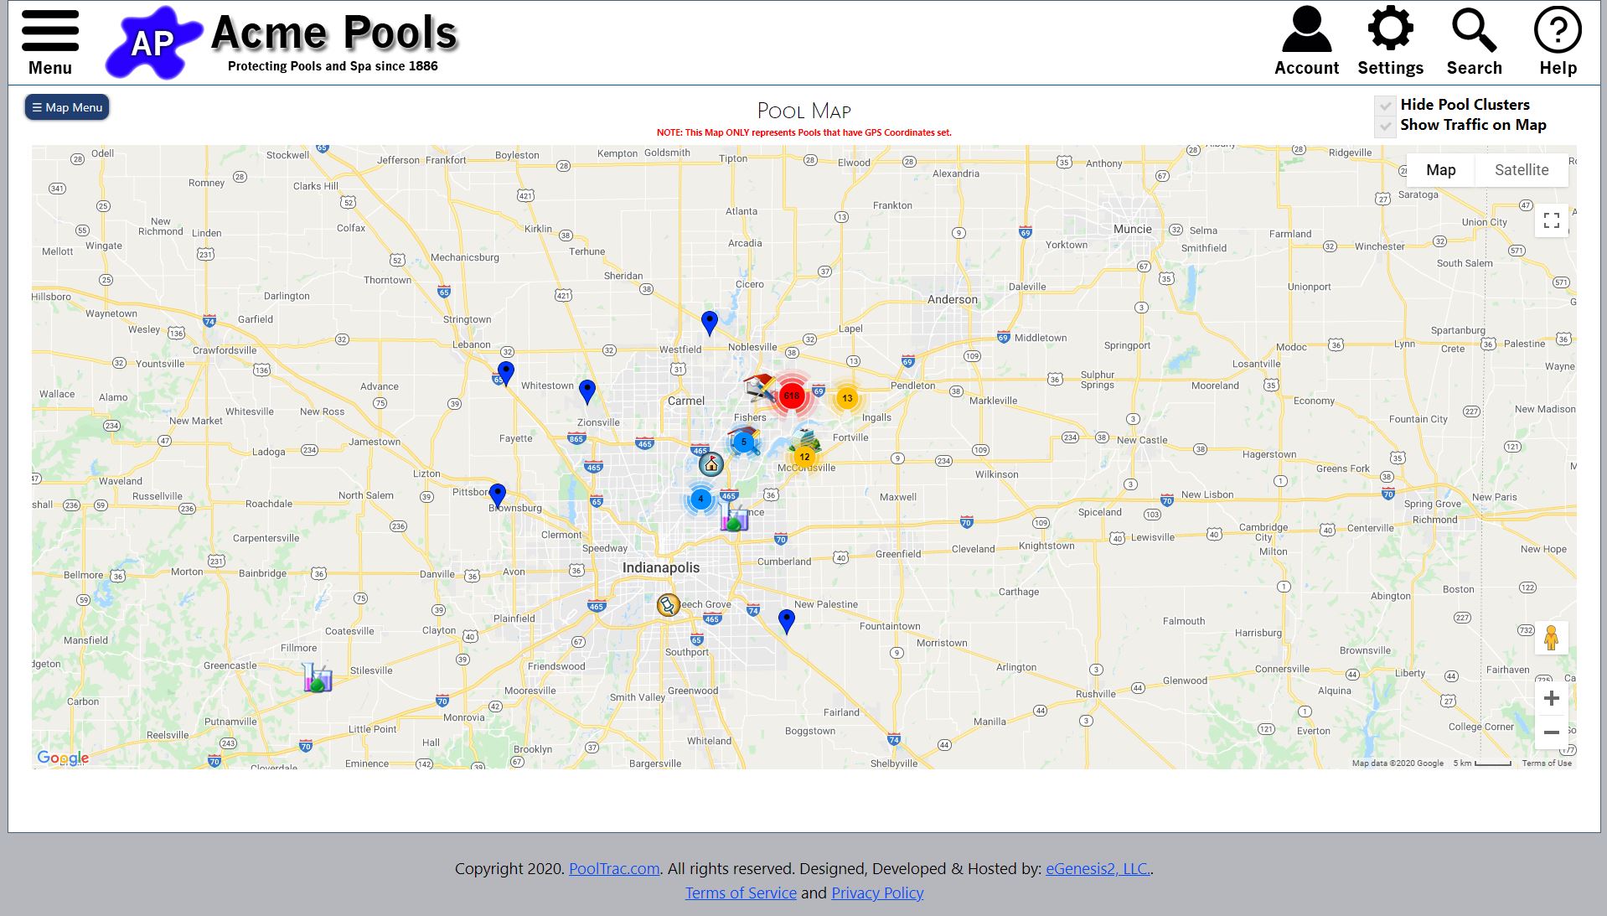
Task: Click the yellow 13 pool cluster
Action: click(x=847, y=398)
